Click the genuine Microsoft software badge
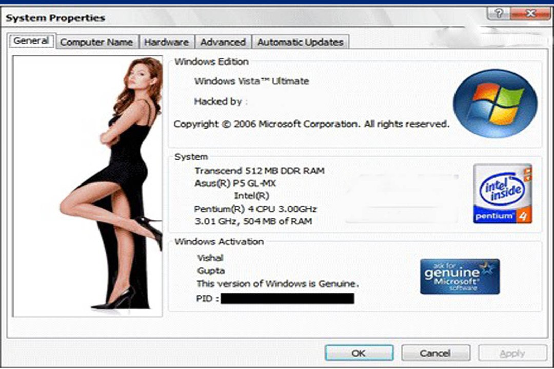 click(460, 276)
